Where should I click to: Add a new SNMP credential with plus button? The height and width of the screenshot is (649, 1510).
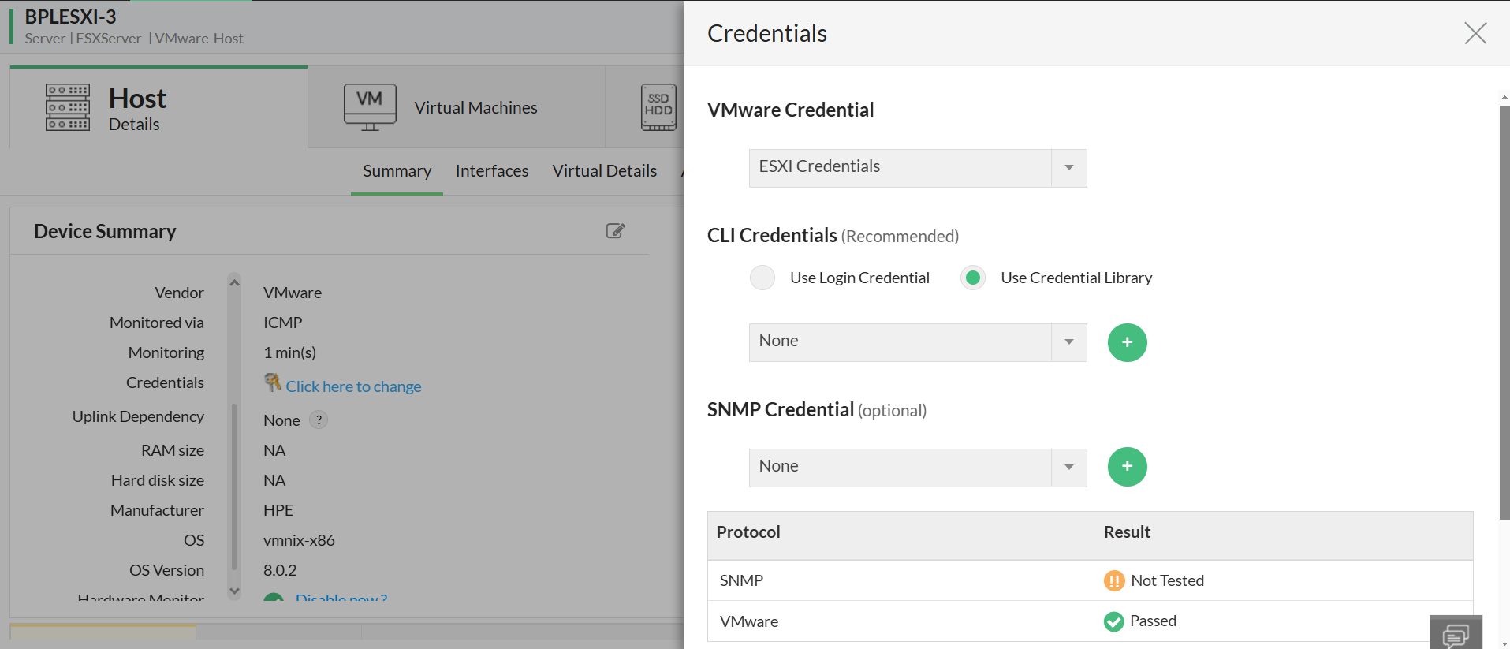tap(1127, 467)
